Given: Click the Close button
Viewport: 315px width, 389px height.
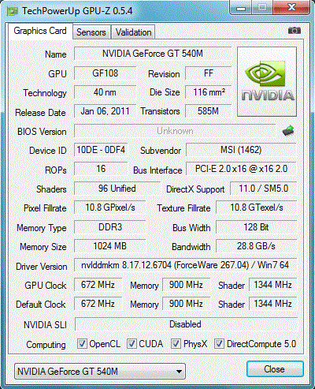Looking at the screenshot, I should pos(275,368).
